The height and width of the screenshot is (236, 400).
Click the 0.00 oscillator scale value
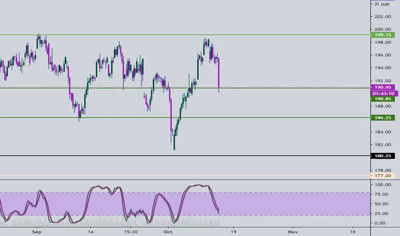click(380, 223)
